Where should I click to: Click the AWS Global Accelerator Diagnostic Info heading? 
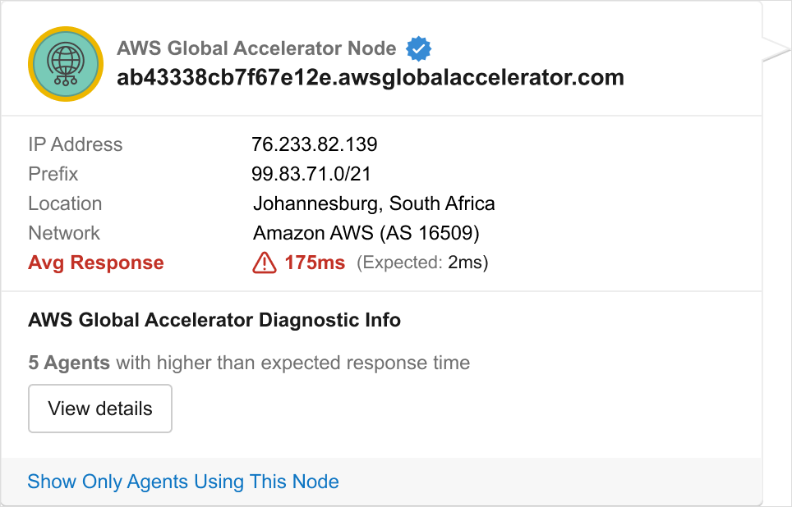pyautogui.click(x=214, y=320)
